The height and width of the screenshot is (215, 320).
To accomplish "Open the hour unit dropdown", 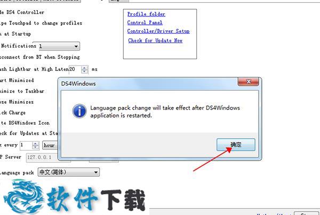I will tap(50, 145).
